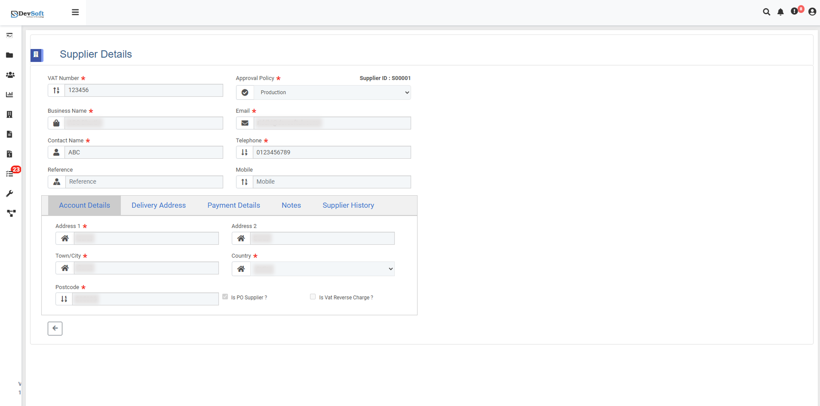820x406 pixels.
Task: Expand the Approval Policy dropdown
Action: pos(332,92)
